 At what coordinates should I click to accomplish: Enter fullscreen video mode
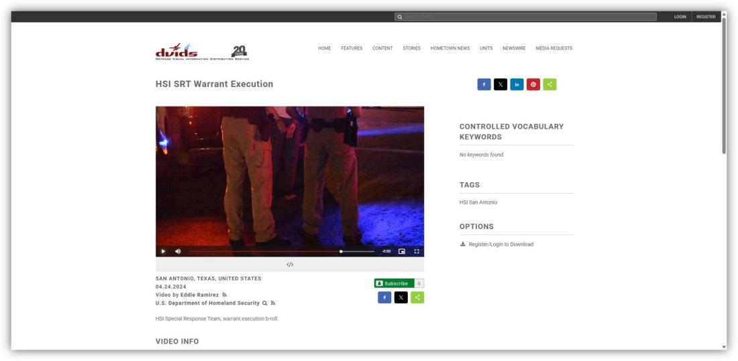click(x=417, y=251)
